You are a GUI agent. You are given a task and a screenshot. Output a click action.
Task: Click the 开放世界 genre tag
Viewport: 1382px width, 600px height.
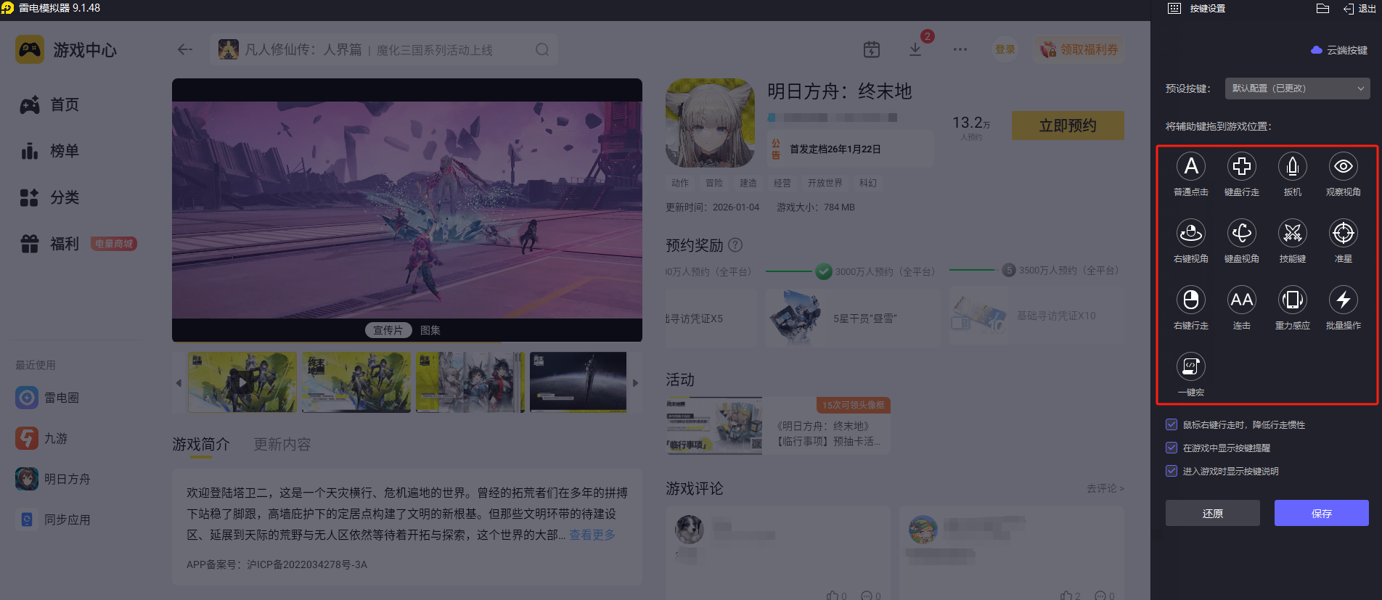[x=825, y=183]
